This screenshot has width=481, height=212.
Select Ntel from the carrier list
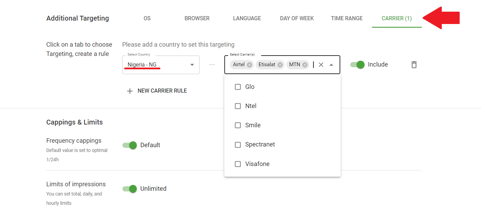pyautogui.click(x=238, y=106)
